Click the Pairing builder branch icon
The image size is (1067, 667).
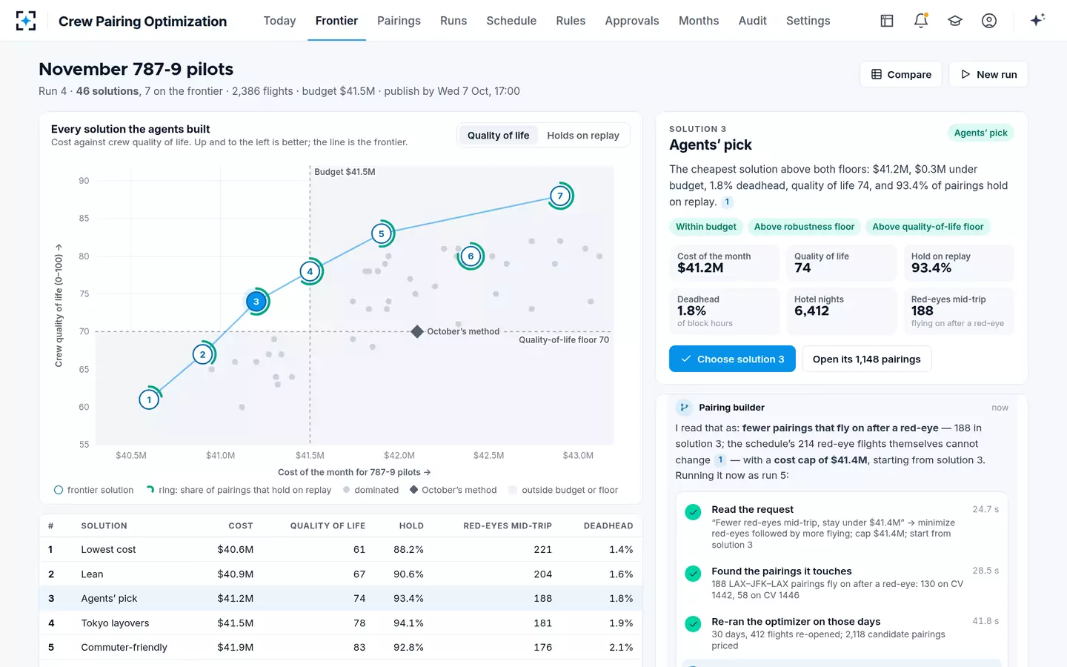coord(684,408)
